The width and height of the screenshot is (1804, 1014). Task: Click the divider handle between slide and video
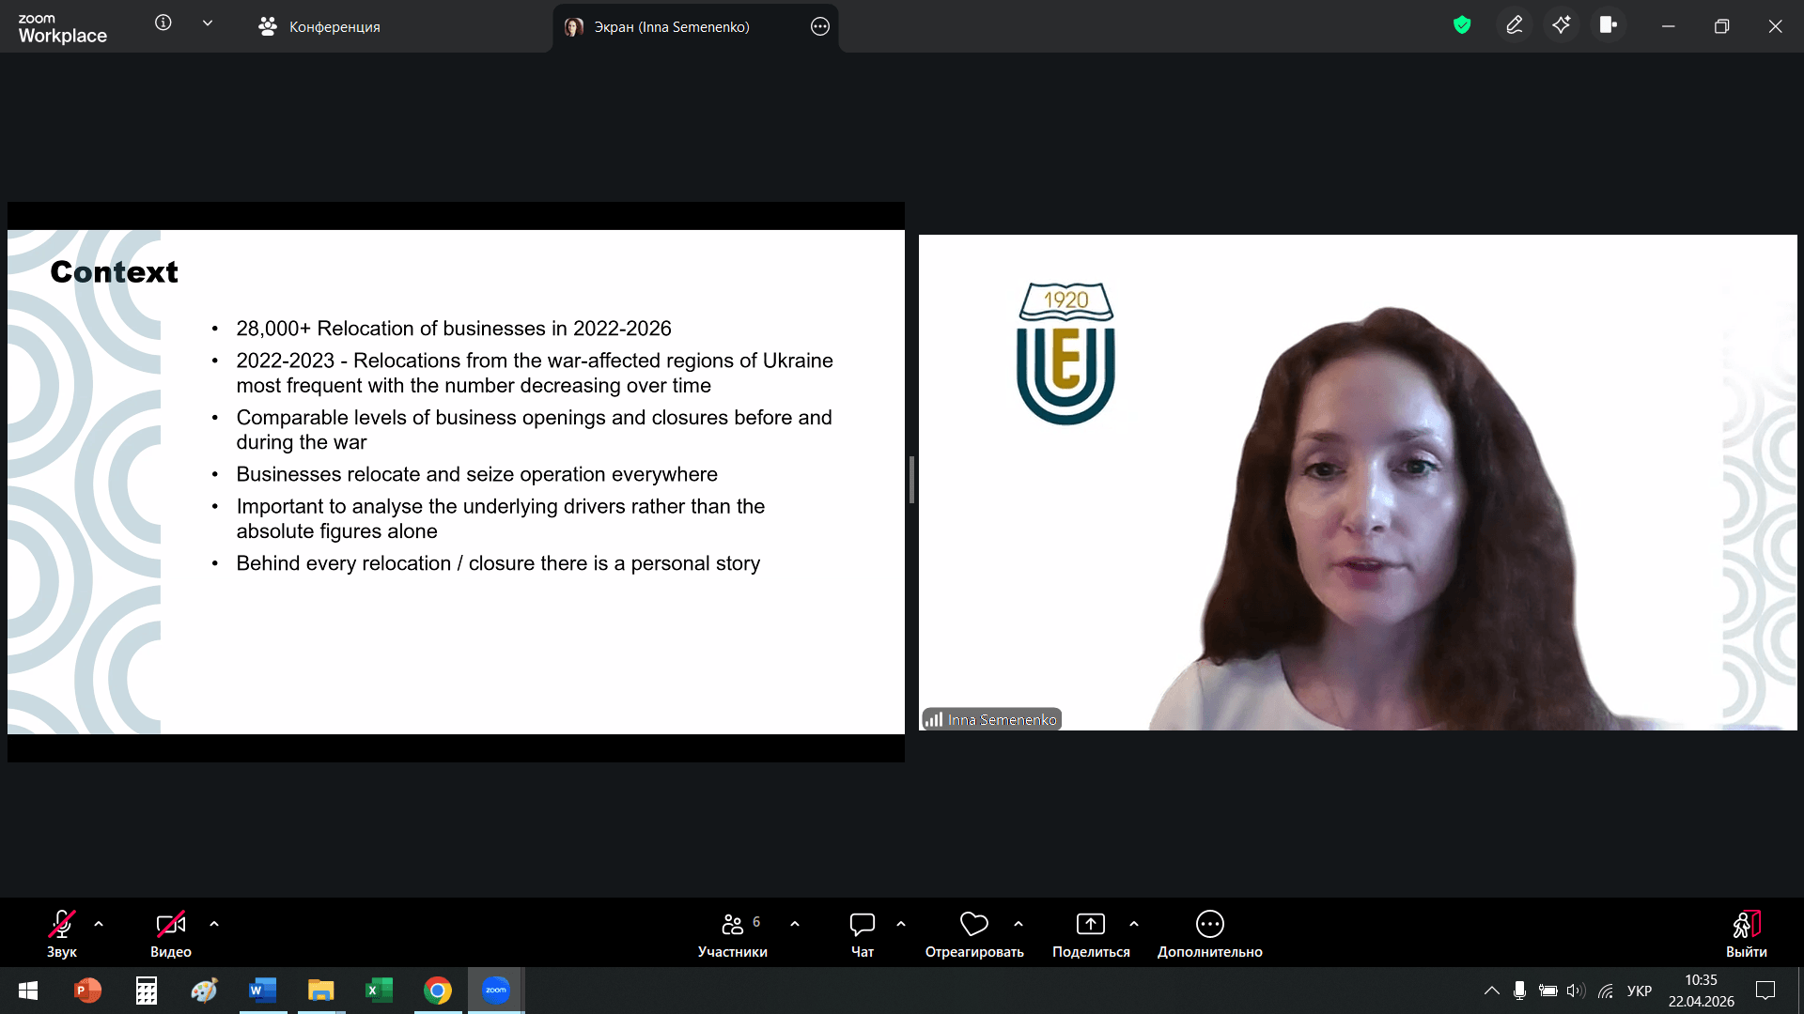(x=911, y=480)
